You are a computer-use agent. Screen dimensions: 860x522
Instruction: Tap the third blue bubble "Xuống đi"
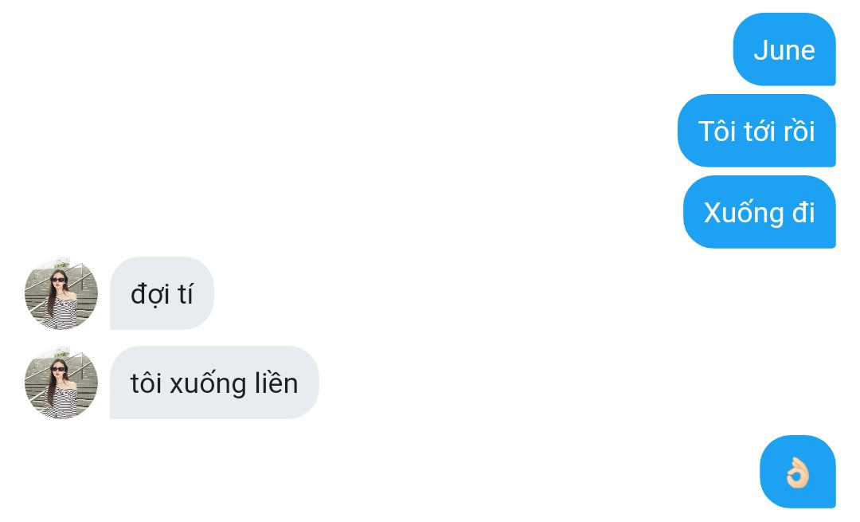pyautogui.click(x=760, y=212)
